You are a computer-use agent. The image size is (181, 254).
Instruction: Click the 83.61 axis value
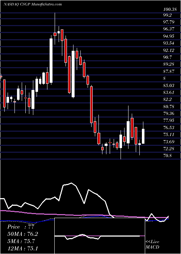(169, 92)
